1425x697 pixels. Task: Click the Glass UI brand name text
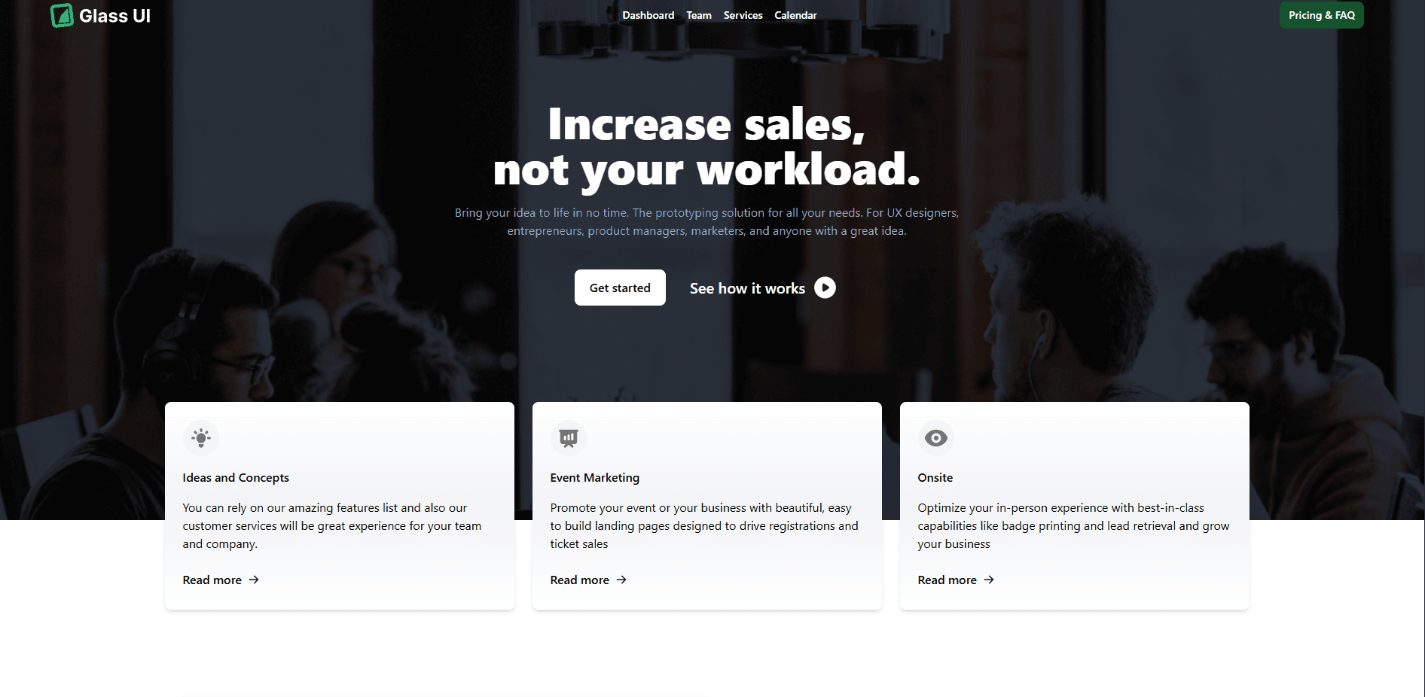(x=114, y=16)
